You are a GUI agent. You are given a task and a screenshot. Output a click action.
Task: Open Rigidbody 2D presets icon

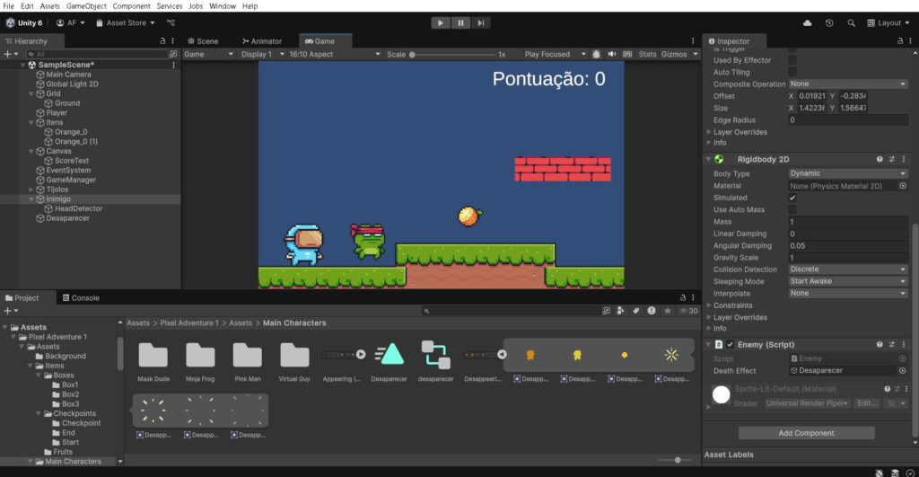click(891, 159)
